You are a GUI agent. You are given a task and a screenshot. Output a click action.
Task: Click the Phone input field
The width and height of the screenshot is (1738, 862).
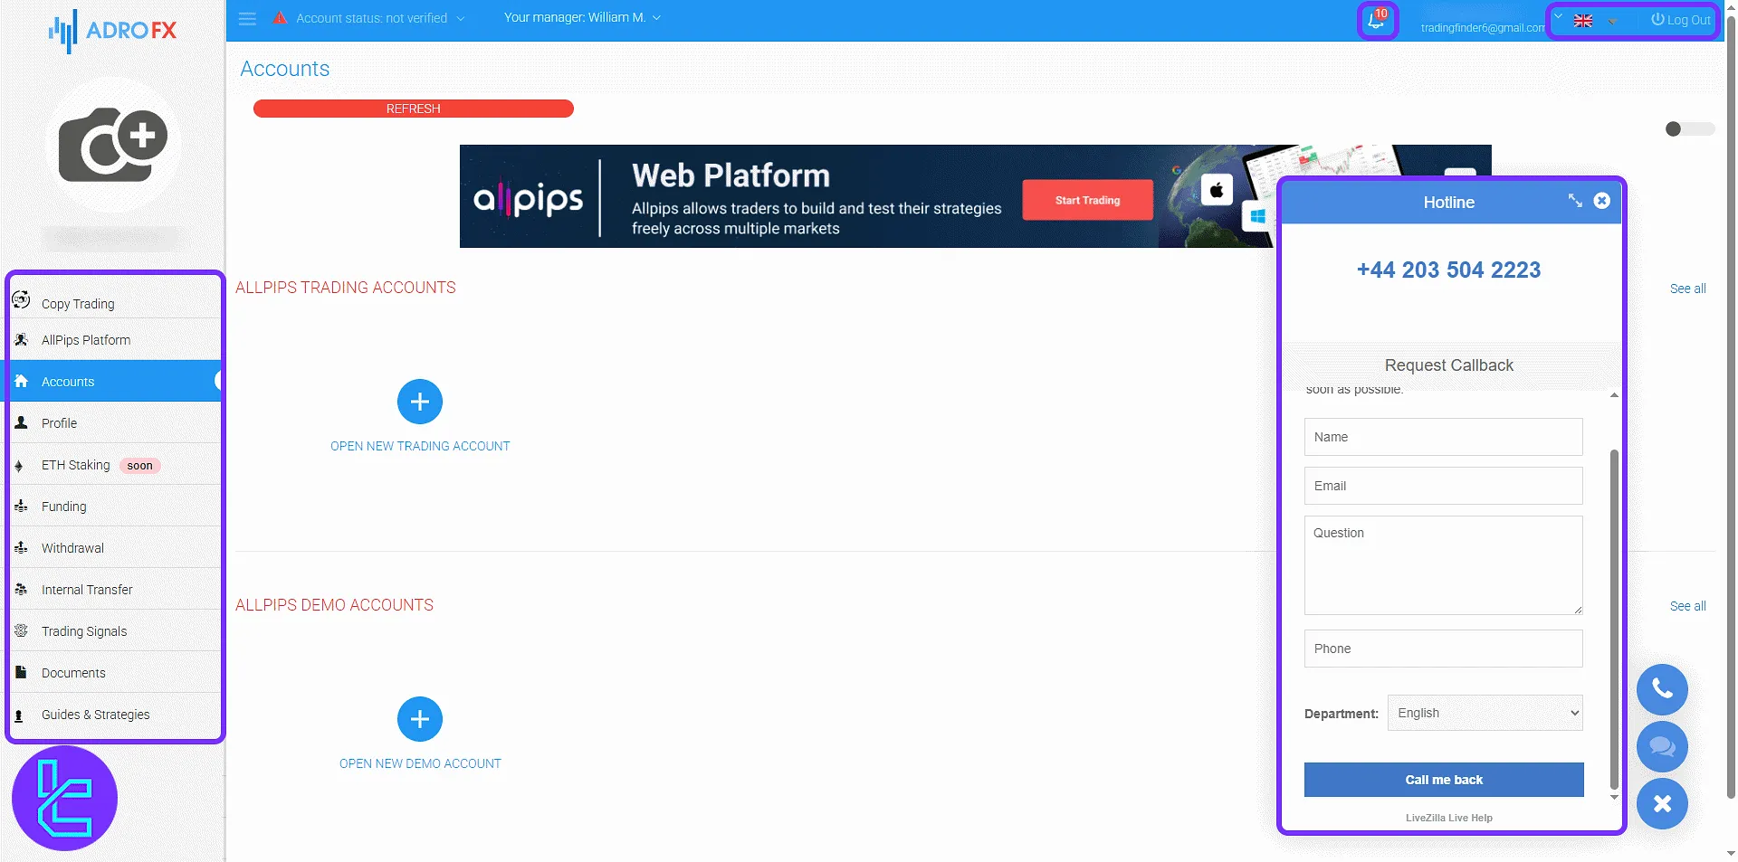point(1444,649)
